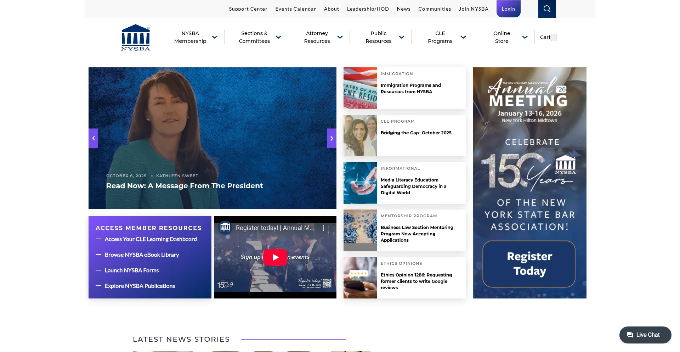The image size is (680, 352).
Task: Open the Live Chat widget
Action: [645, 335]
